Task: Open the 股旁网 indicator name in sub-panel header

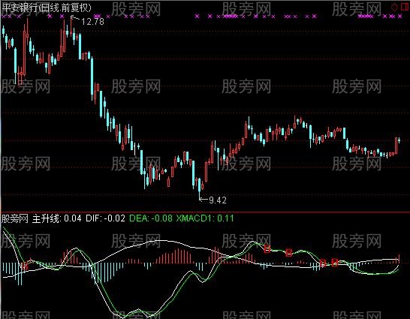Action: (x=15, y=218)
